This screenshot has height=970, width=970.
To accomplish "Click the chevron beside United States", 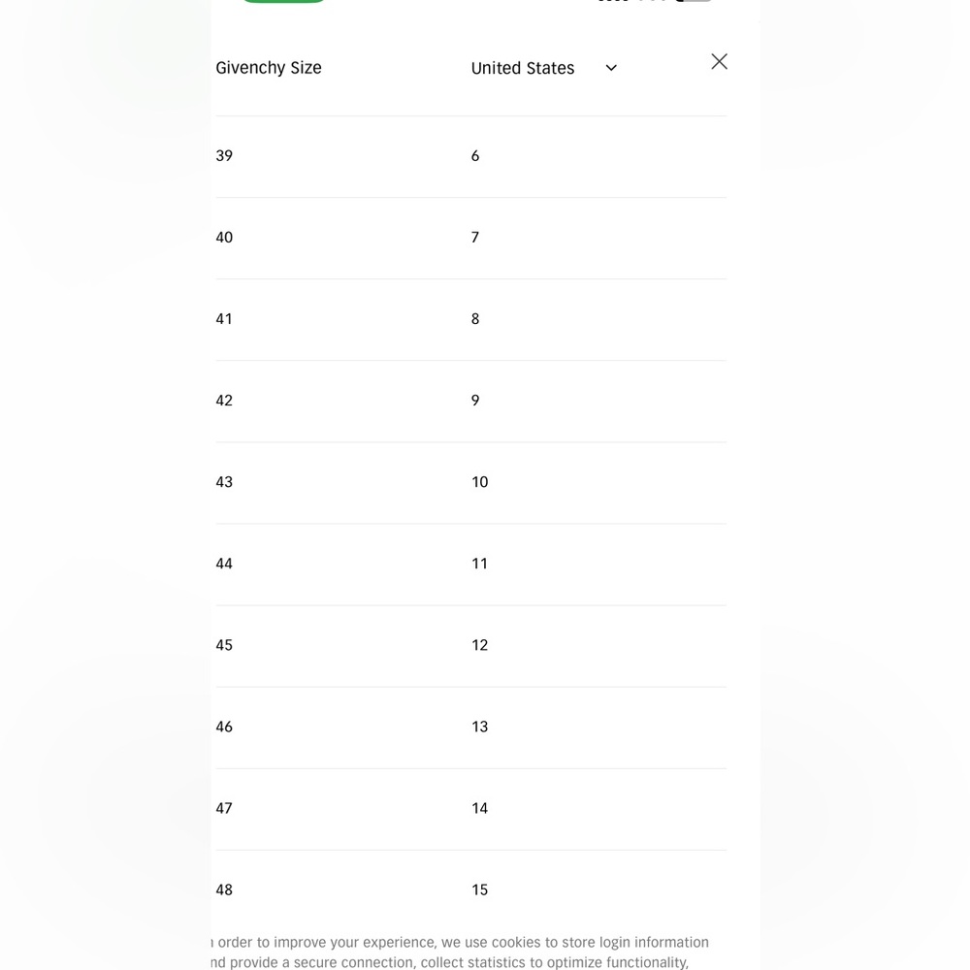I will tap(611, 68).
